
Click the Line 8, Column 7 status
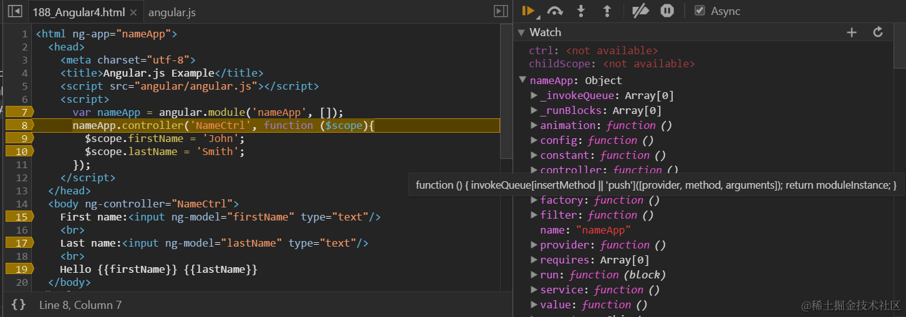pos(80,305)
